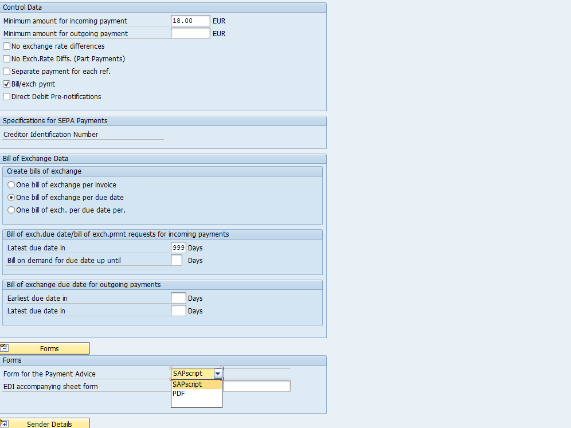Click minimum amount for outgoing payment field
The width and height of the screenshot is (571, 428).
(190, 33)
